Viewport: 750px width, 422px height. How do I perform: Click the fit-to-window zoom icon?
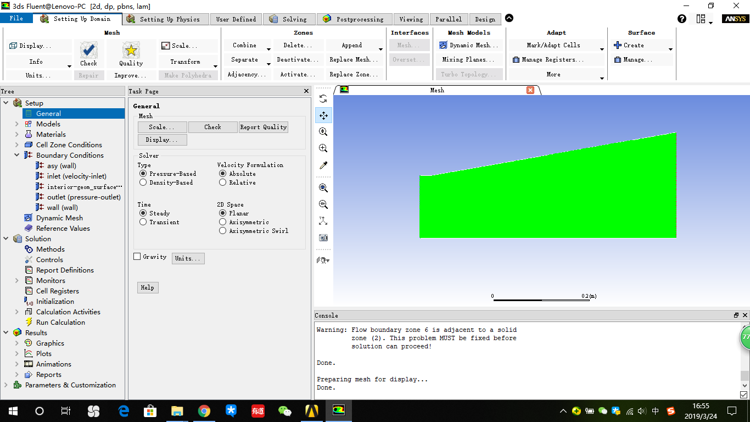tap(323, 187)
